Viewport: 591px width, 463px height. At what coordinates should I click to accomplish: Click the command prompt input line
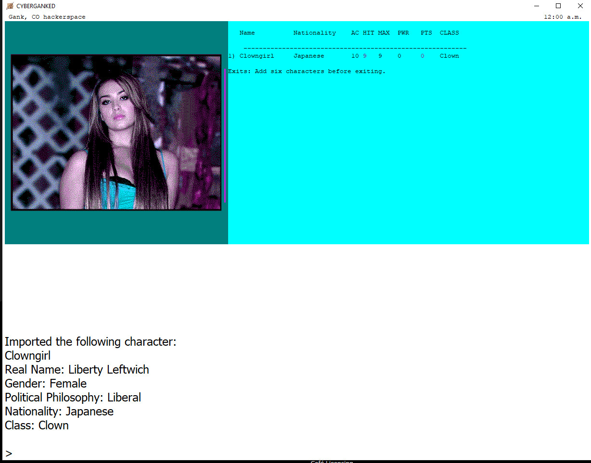8,452
